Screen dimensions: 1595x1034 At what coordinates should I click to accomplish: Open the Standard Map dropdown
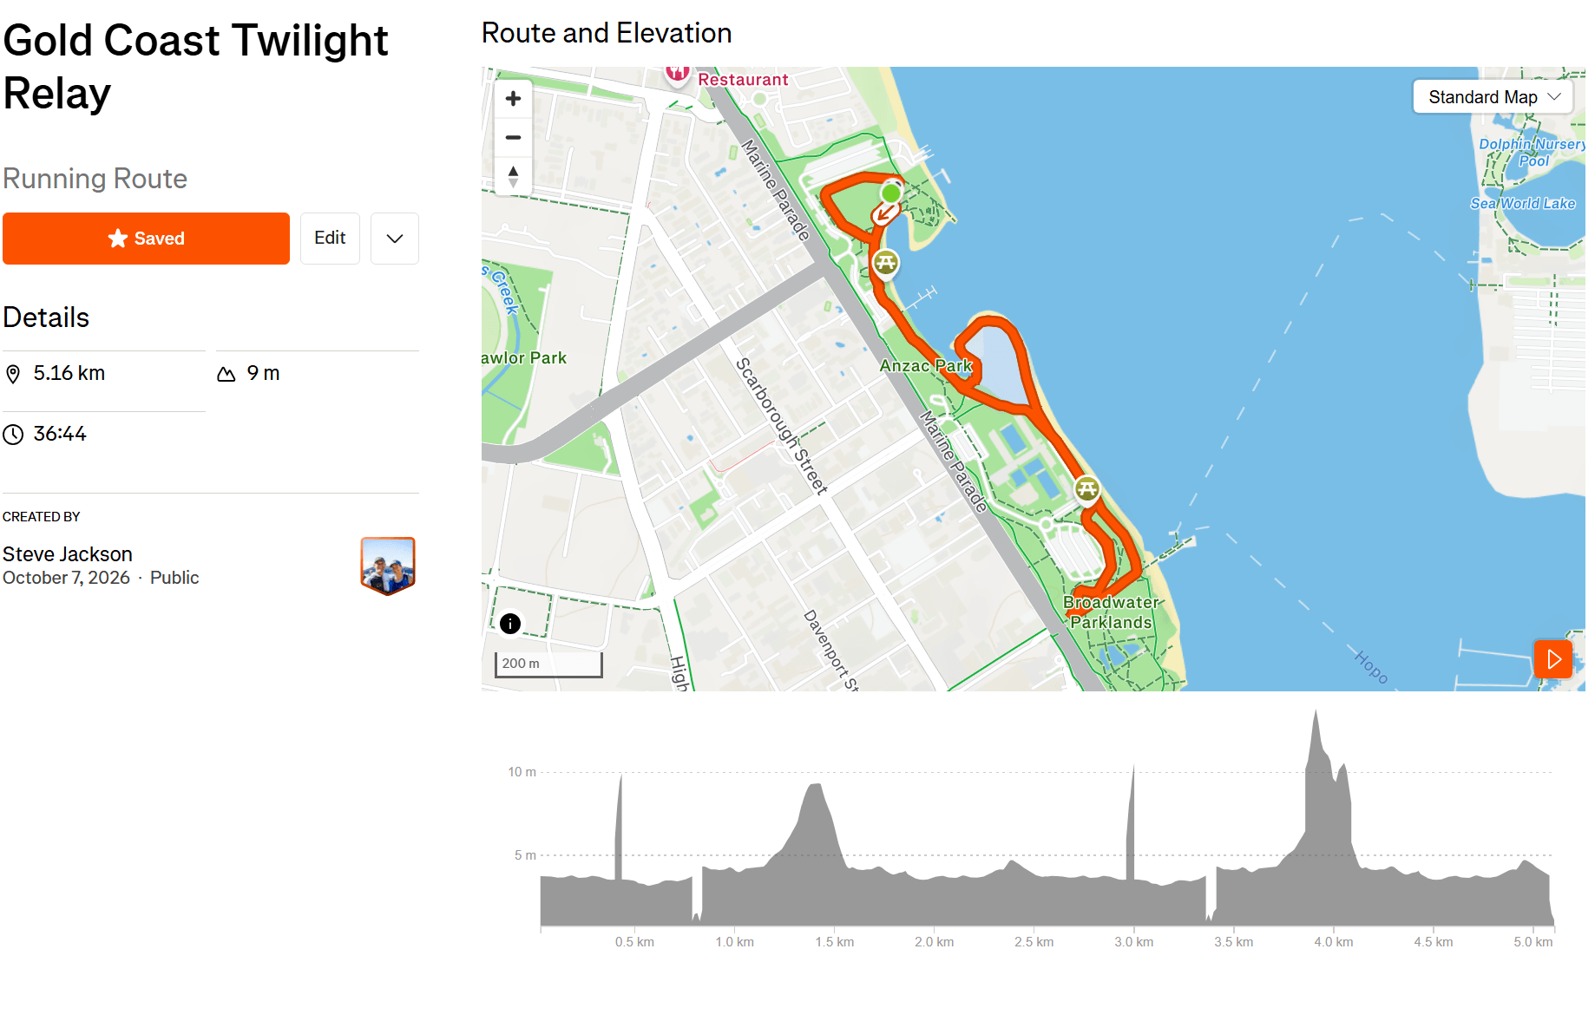(1493, 97)
